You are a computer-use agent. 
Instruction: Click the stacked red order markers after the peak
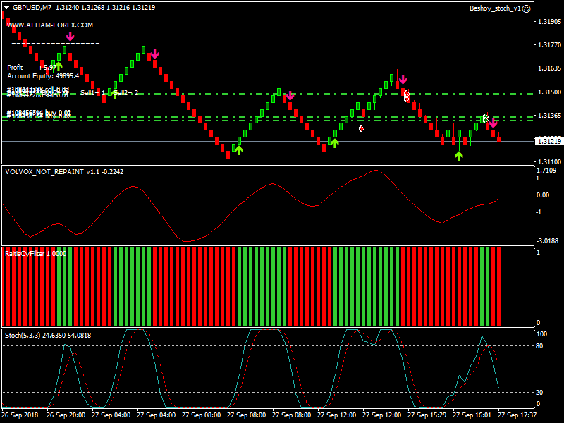(x=407, y=97)
